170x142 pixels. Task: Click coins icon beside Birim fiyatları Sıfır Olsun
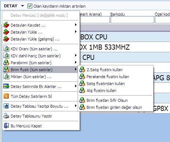click(x=82, y=100)
